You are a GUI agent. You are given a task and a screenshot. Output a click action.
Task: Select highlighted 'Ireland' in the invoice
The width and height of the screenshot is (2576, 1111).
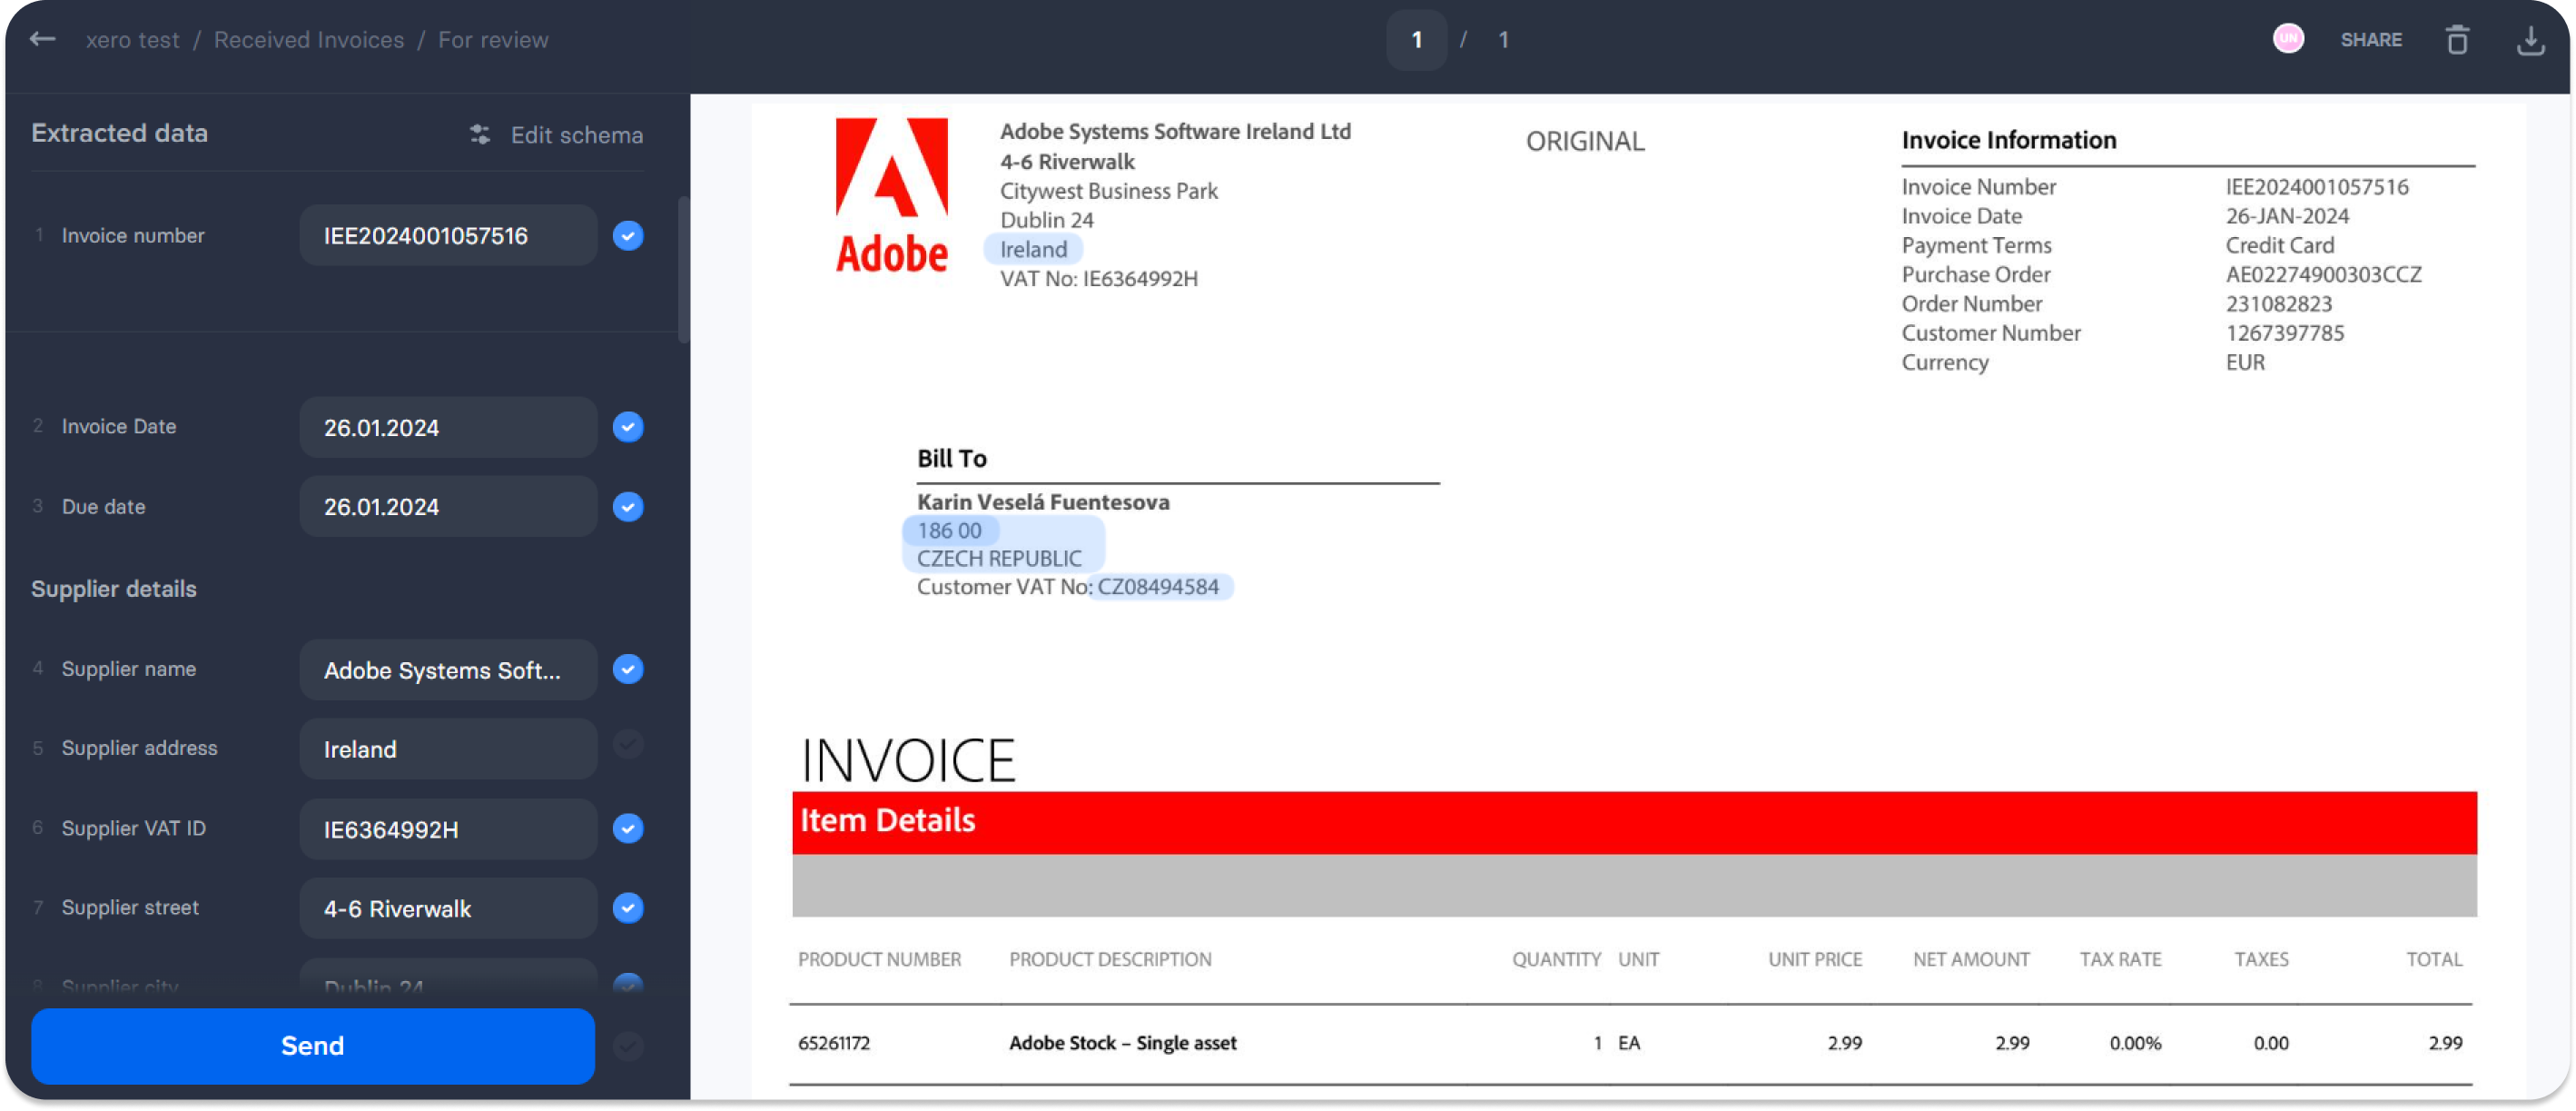tap(1033, 249)
